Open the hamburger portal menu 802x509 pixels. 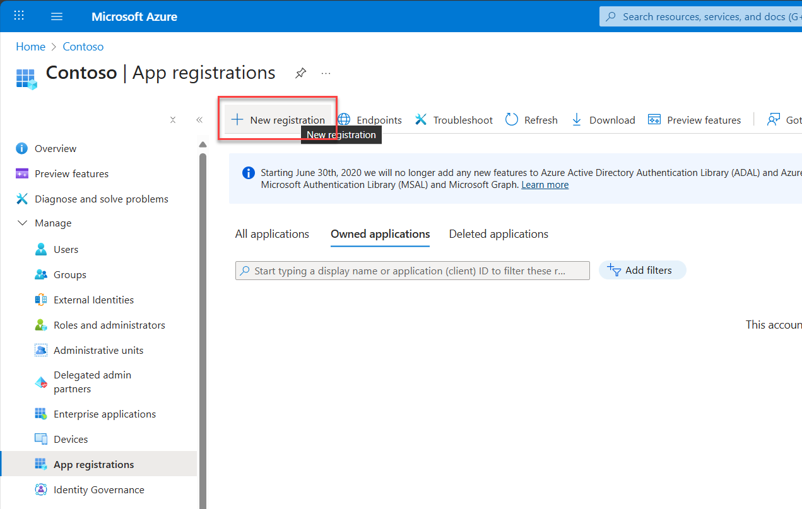pyautogui.click(x=57, y=16)
